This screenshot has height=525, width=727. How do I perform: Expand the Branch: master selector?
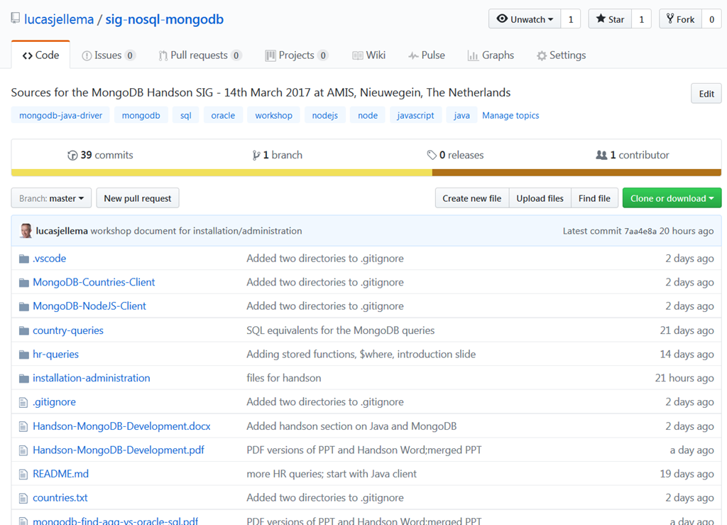coord(51,198)
